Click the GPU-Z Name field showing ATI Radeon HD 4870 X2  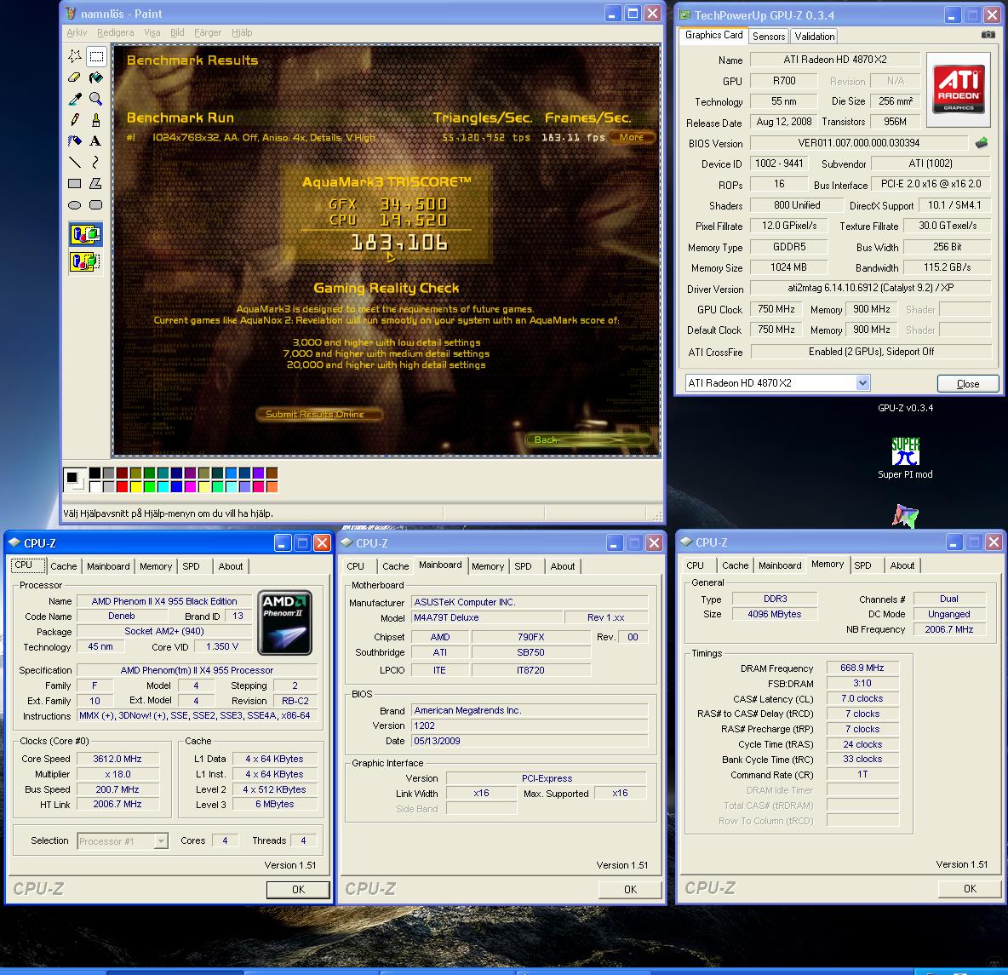click(835, 60)
